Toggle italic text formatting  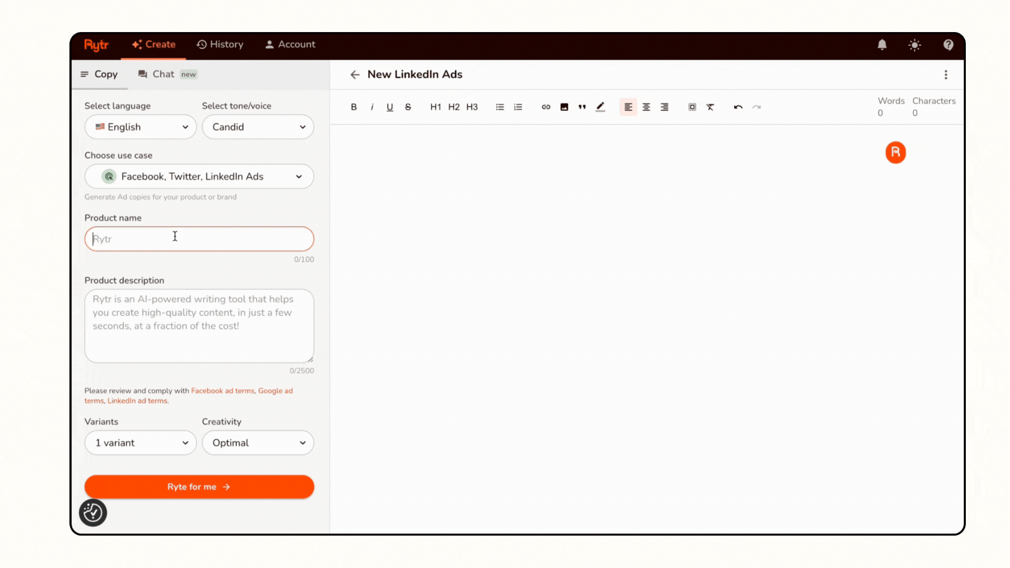(372, 107)
